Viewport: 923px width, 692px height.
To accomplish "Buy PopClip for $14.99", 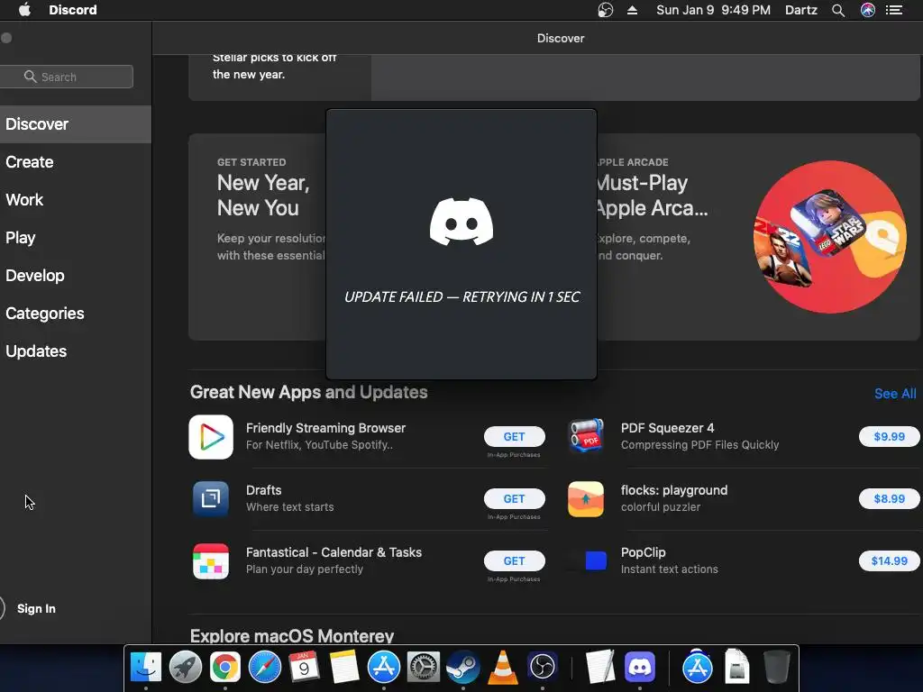I will point(889,560).
